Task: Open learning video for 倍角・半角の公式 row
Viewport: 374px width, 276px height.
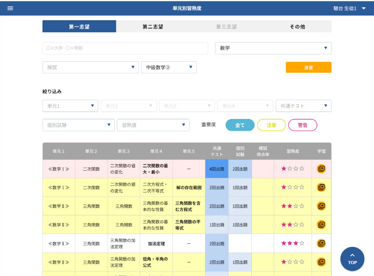Action: point(322,262)
